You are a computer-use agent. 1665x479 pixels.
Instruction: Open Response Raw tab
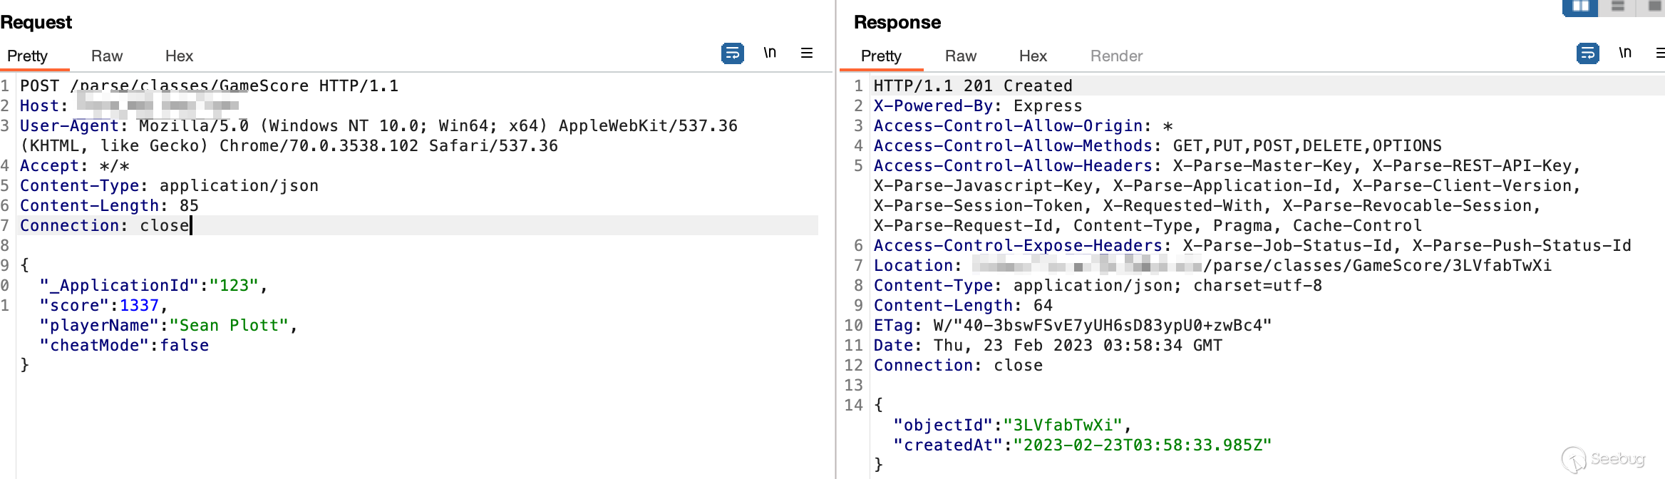[x=960, y=56]
